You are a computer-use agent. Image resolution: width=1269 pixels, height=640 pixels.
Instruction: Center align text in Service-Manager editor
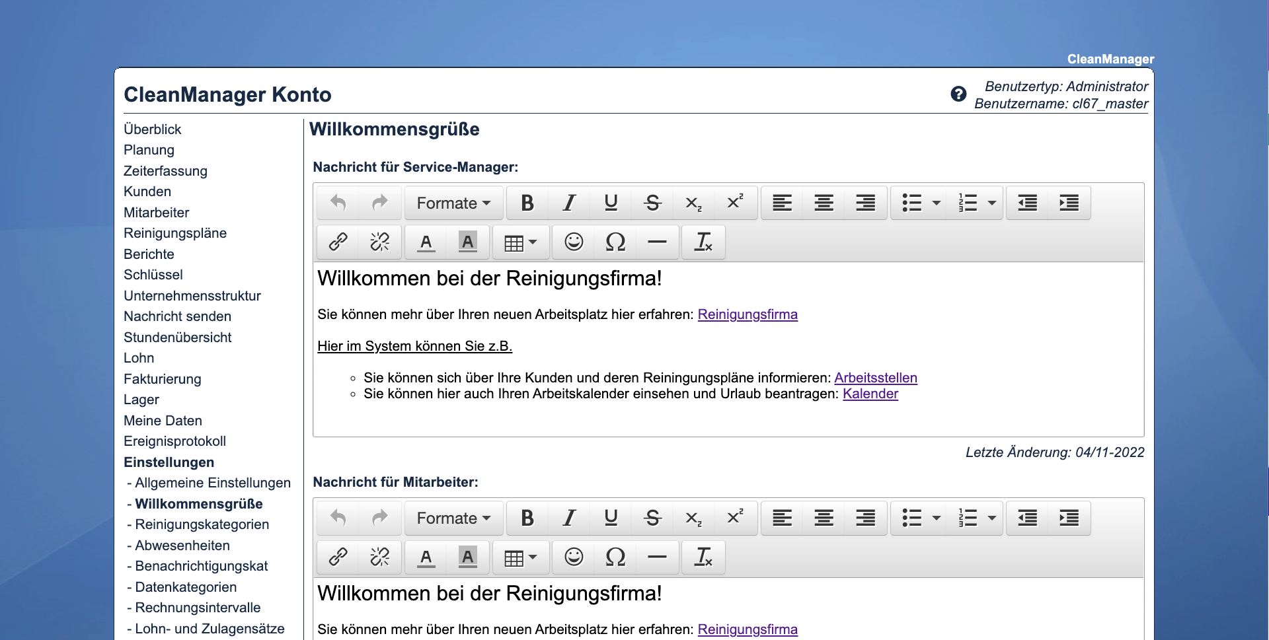point(824,203)
